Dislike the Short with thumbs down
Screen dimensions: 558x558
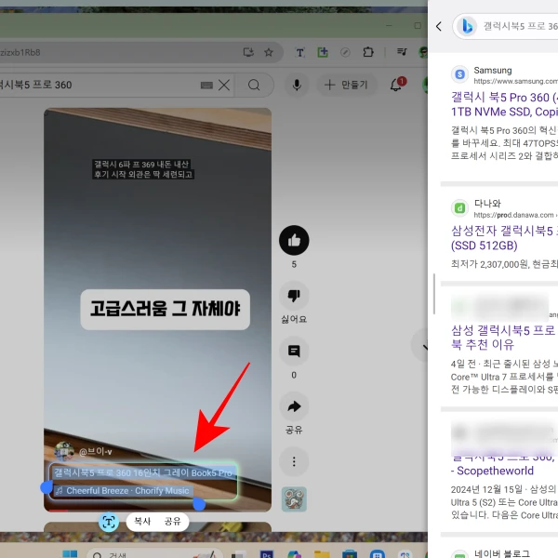[x=294, y=296]
